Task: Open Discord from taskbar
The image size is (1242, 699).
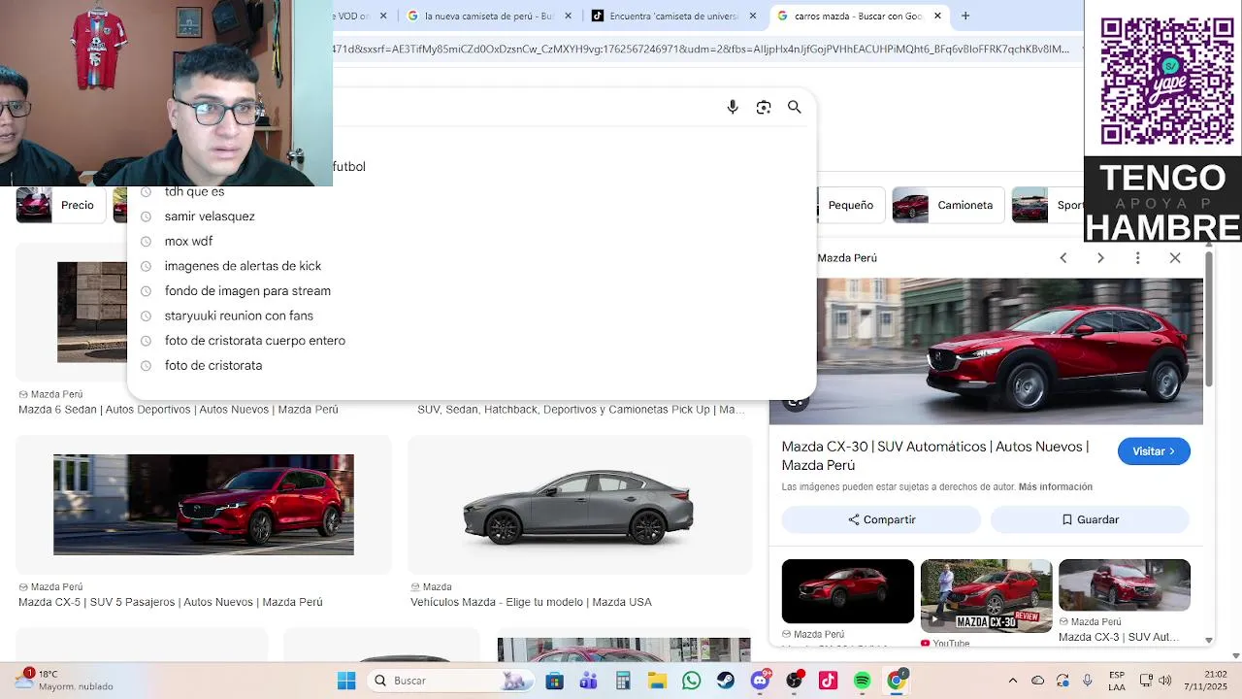Action: 760,681
